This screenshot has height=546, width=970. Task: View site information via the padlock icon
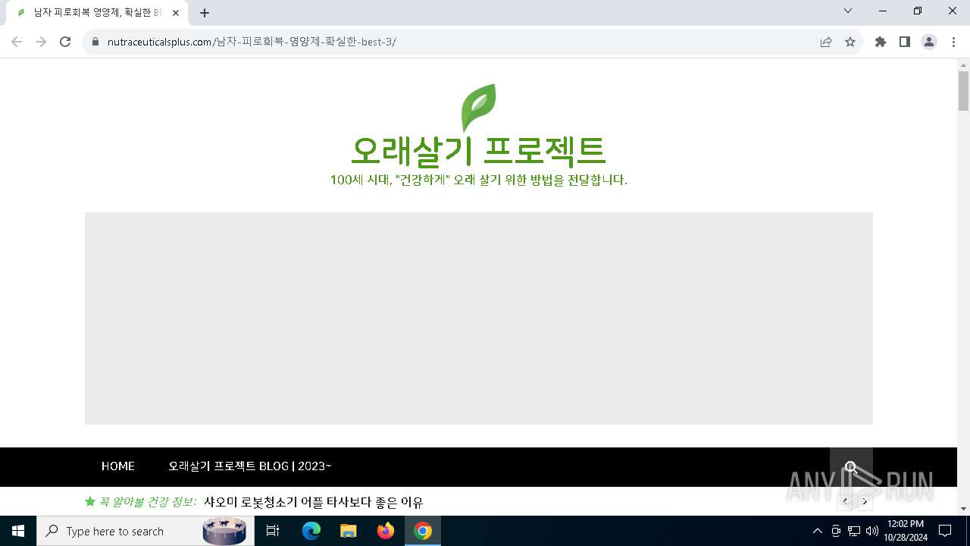[x=95, y=42]
